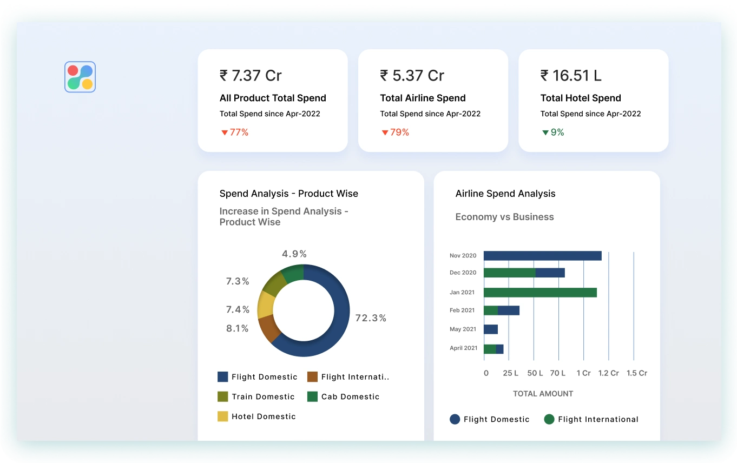737x463 pixels.
Task: Click the red decrease arrow on All Product card
Action: coord(224,132)
